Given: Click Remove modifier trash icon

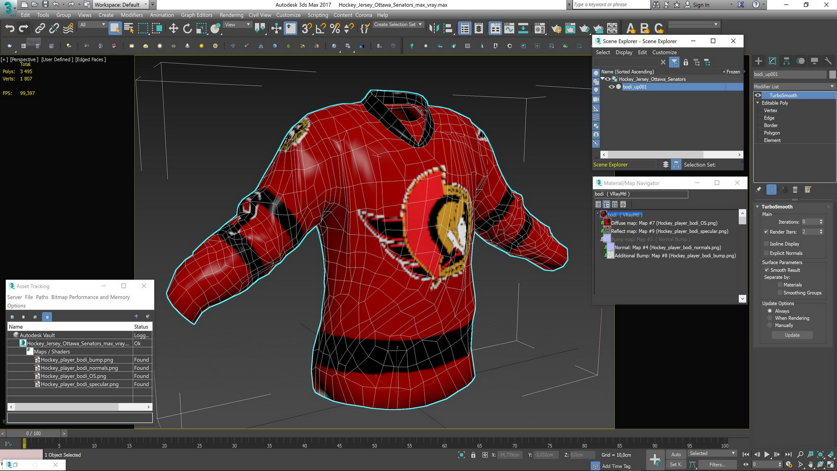Looking at the screenshot, I should (795, 190).
